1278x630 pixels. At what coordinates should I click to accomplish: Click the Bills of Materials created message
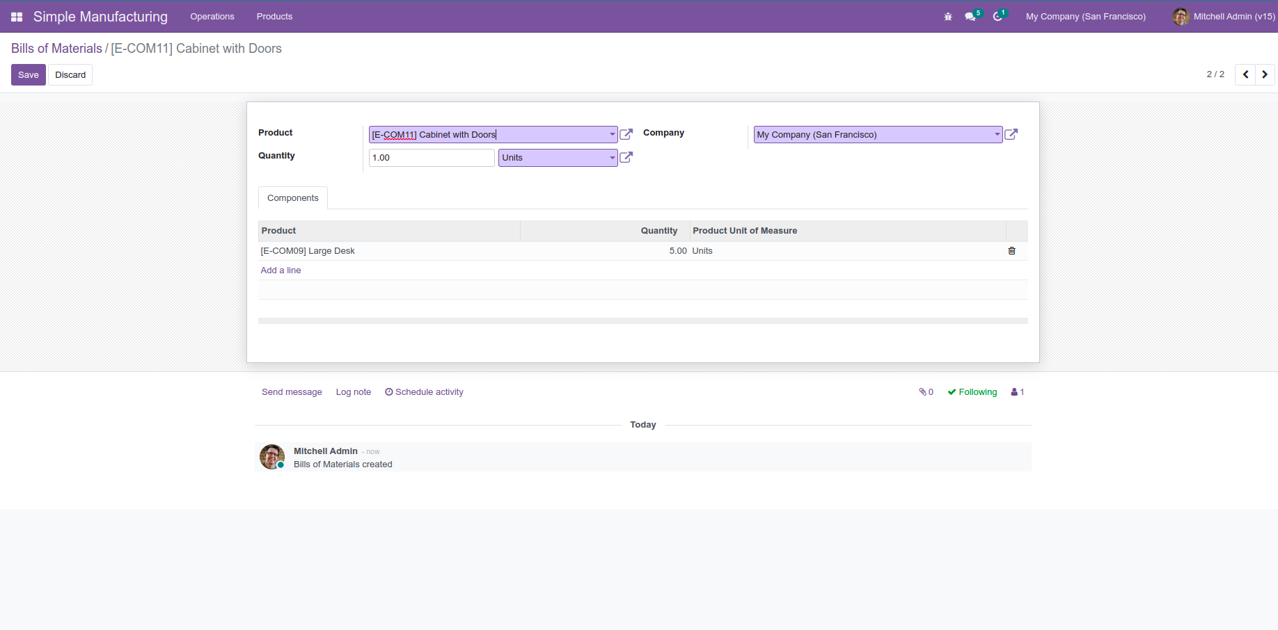343,465
